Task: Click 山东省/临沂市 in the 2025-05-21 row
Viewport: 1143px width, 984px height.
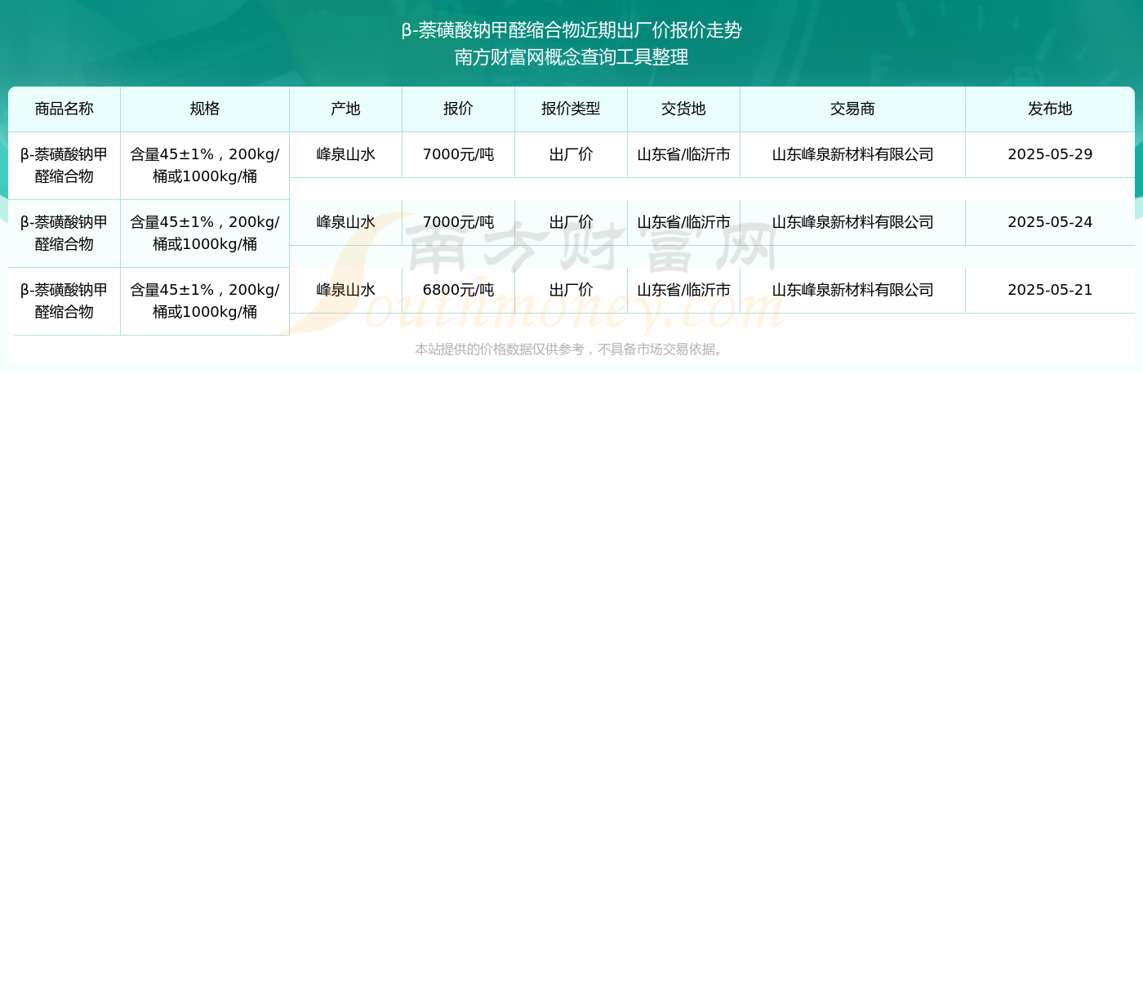Action: (x=684, y=290)
